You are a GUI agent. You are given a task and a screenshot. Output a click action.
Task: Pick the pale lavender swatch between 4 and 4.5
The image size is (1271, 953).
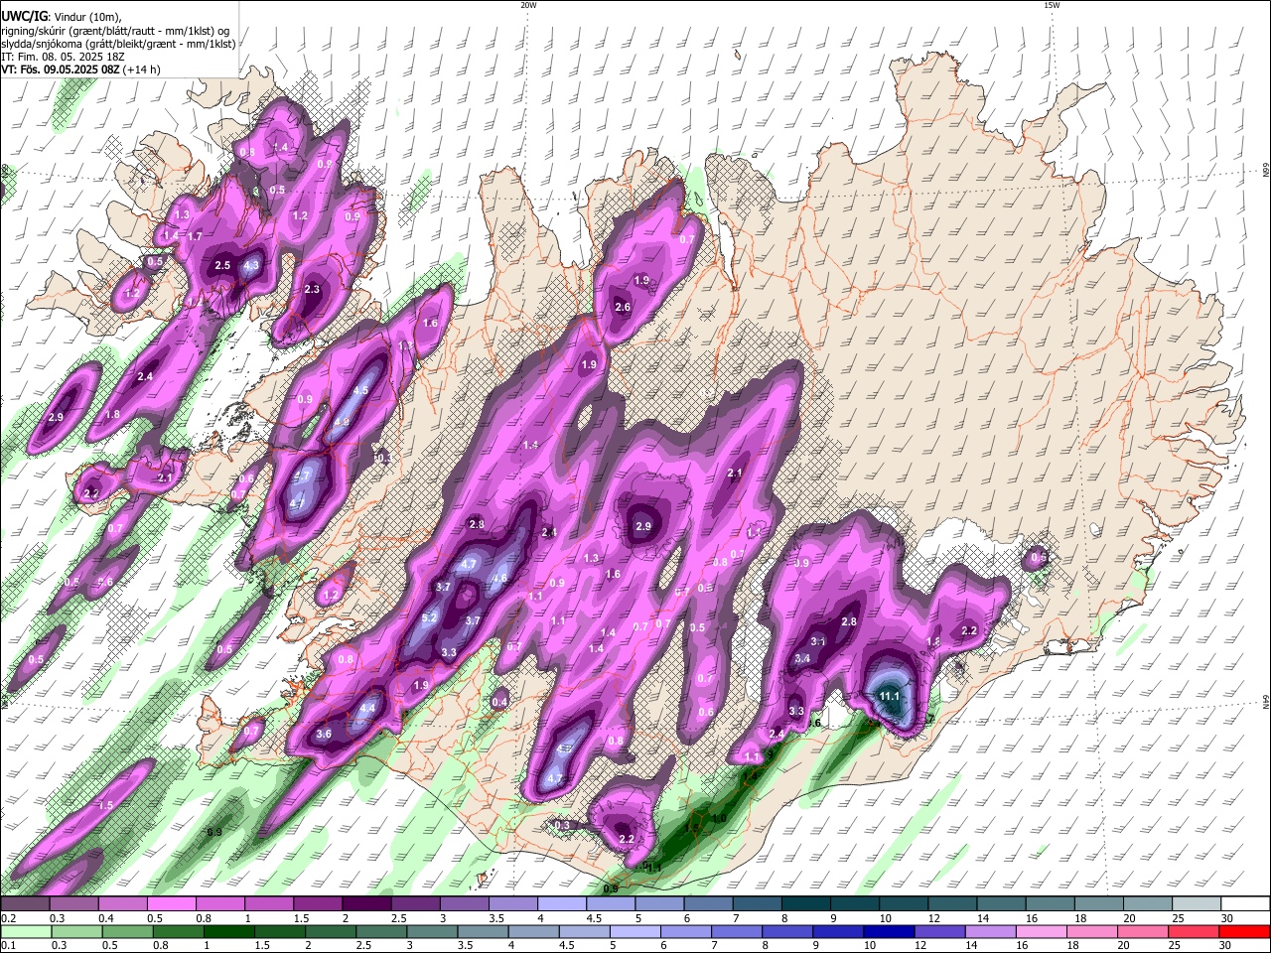562,904
